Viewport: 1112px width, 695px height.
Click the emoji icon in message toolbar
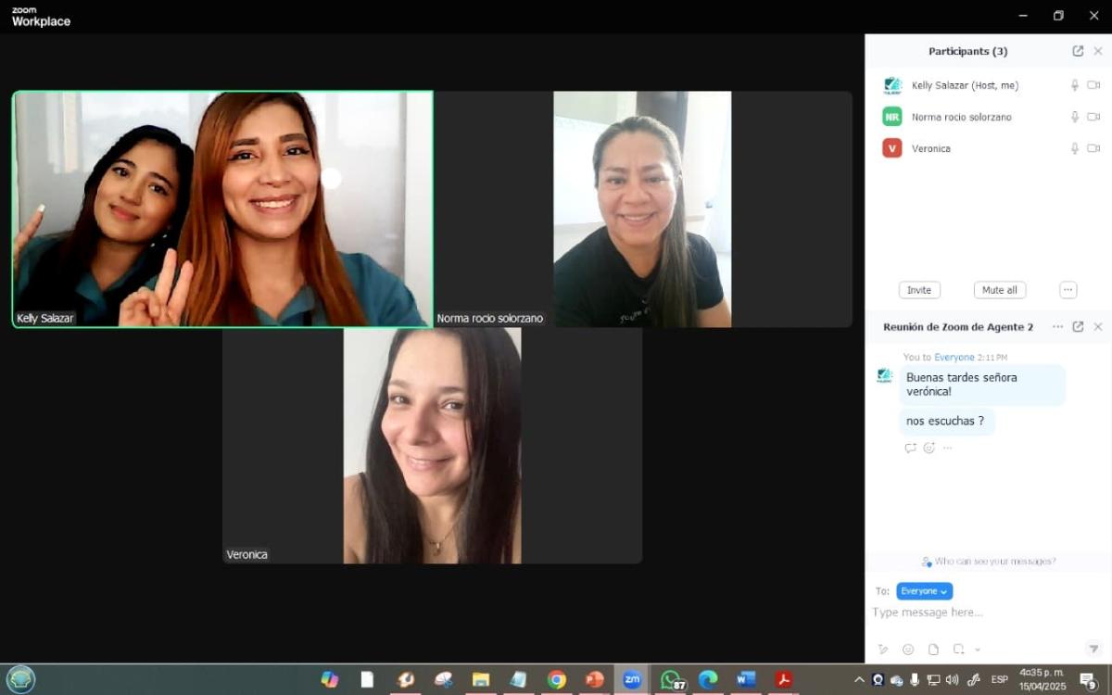pyautogui.click(x=908, y=650)
